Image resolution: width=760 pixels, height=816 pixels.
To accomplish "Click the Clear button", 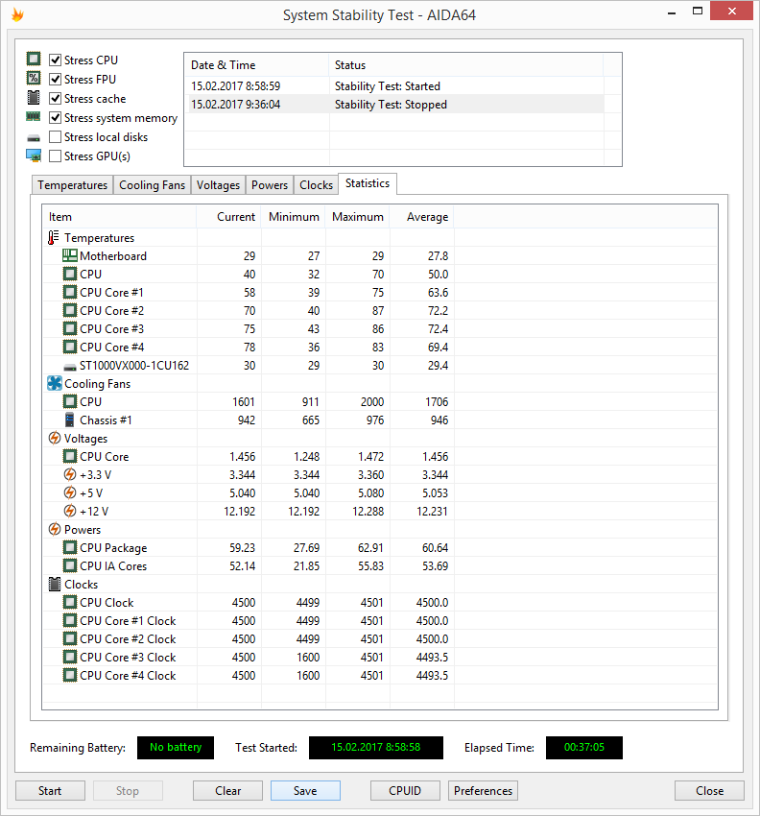I will [227, 790].
